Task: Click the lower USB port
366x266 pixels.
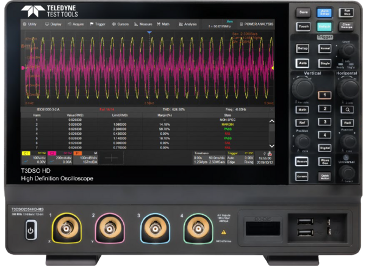Action: point(306,232)
